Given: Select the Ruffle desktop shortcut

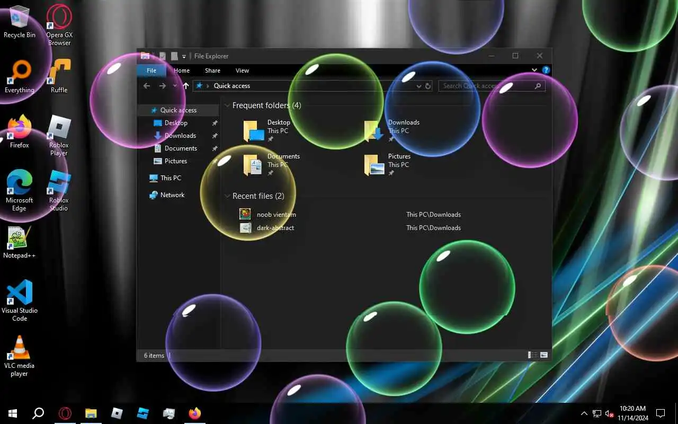Looking at the screenshot, I should pos(59,77).
